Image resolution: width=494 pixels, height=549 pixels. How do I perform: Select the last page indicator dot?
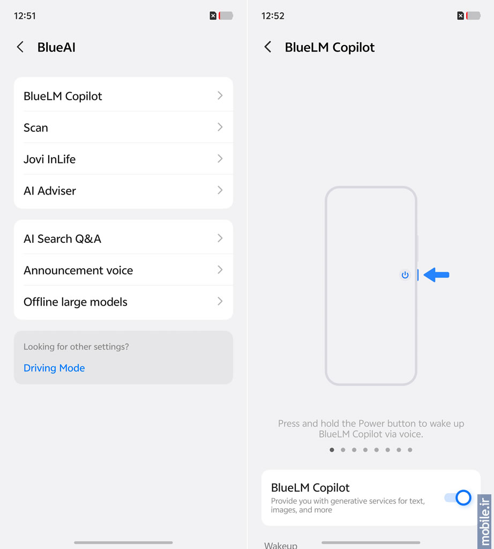click(410, 450)
